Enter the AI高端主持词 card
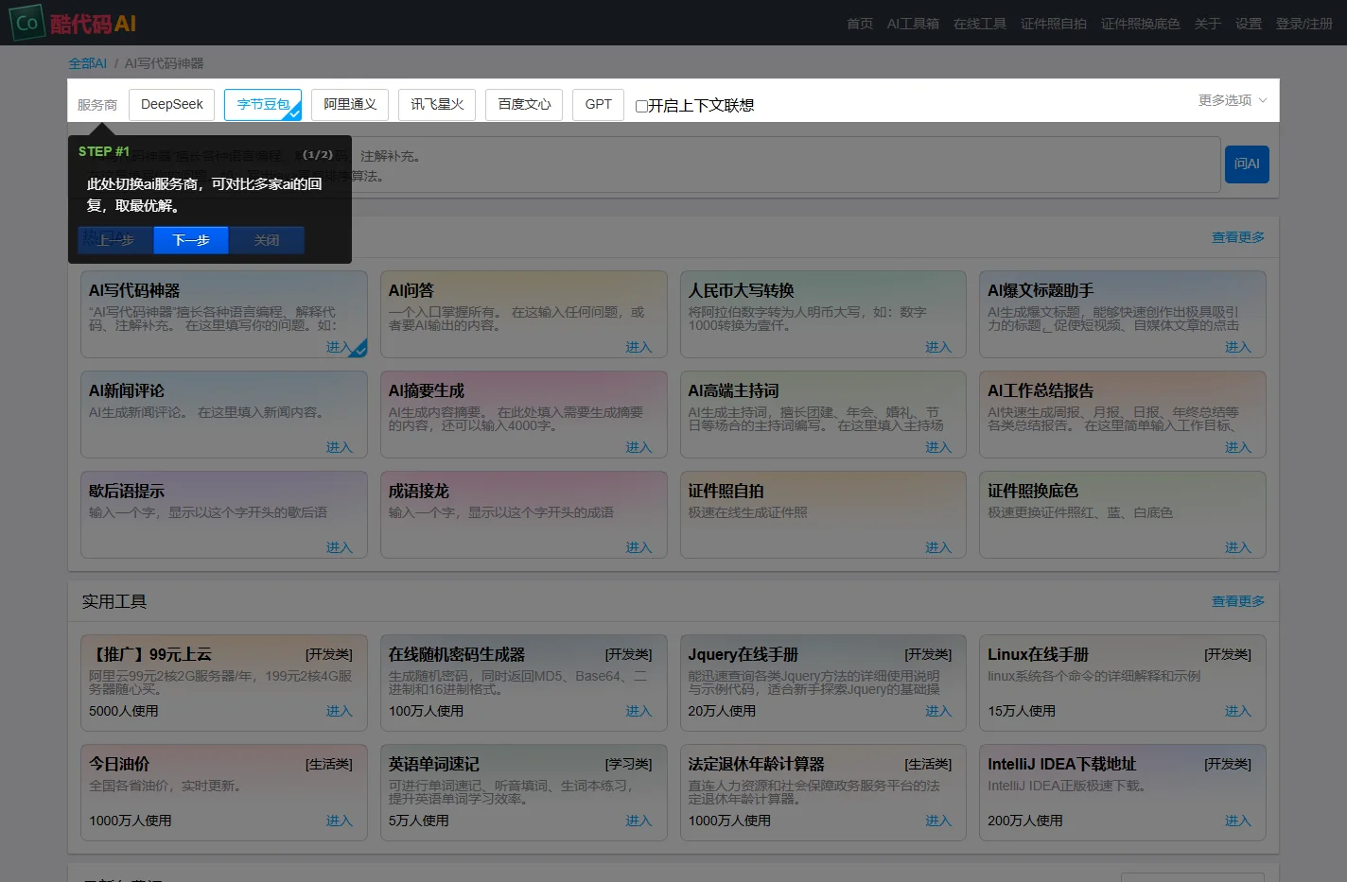Screen dimensions: 1347x882 coord(938,447)
